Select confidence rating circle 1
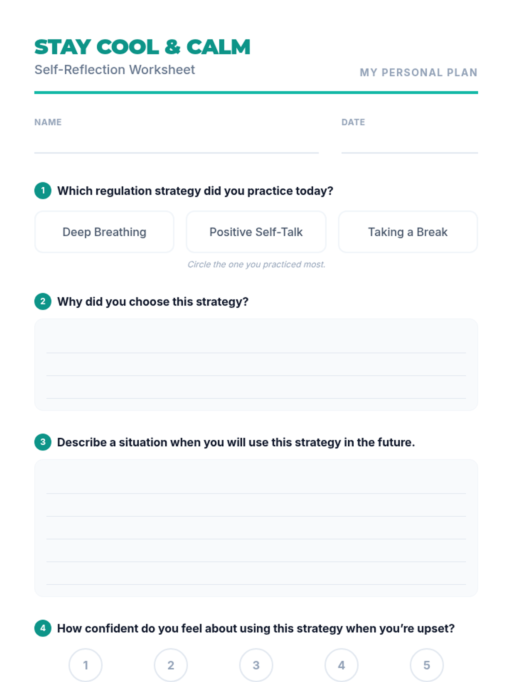This screenshot has width=512, height=682. coord(85,665)
